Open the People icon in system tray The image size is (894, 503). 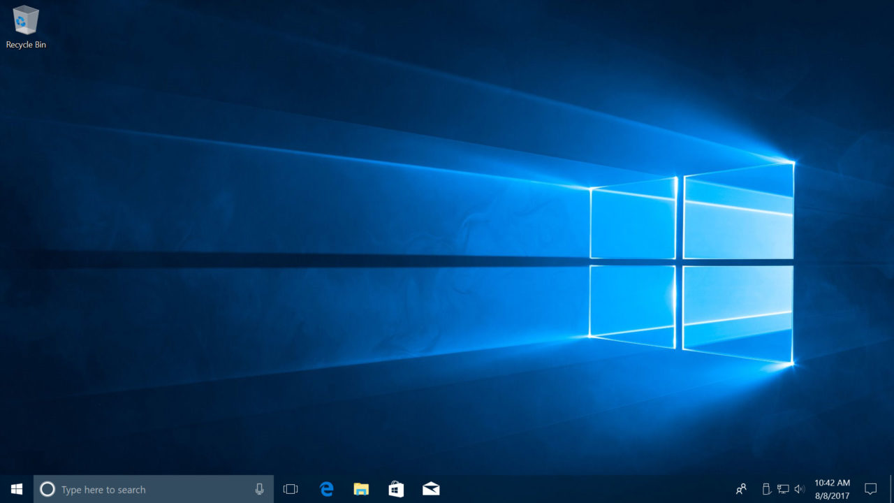pos(742,489)
